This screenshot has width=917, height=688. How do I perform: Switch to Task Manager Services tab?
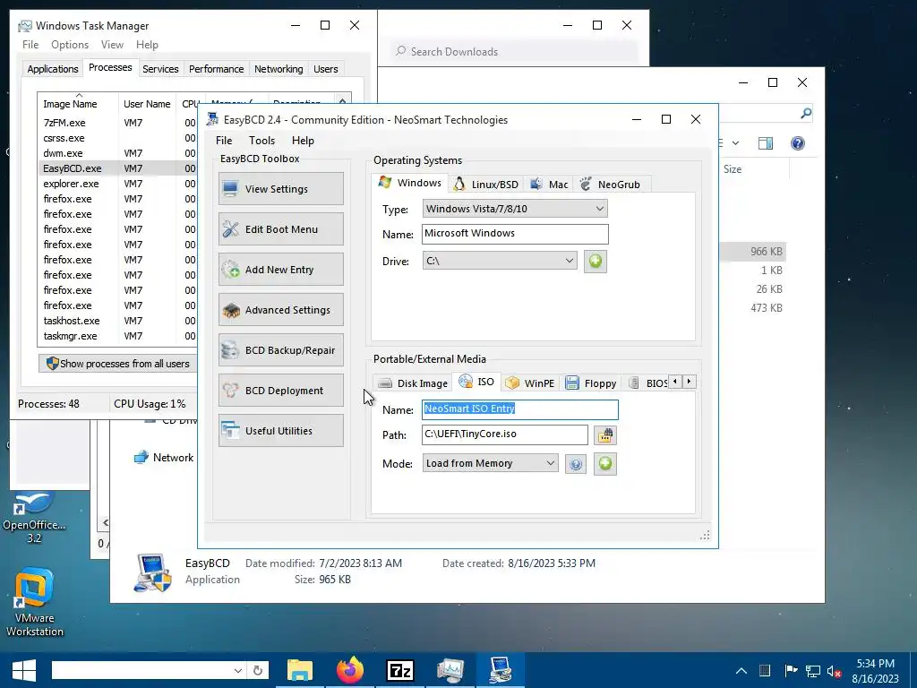tap(160, 69)
